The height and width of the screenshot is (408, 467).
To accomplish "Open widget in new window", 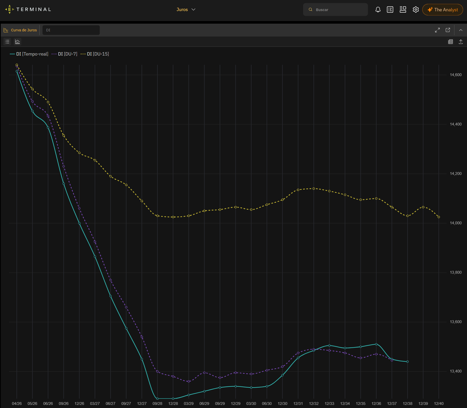I will [448, 30].
